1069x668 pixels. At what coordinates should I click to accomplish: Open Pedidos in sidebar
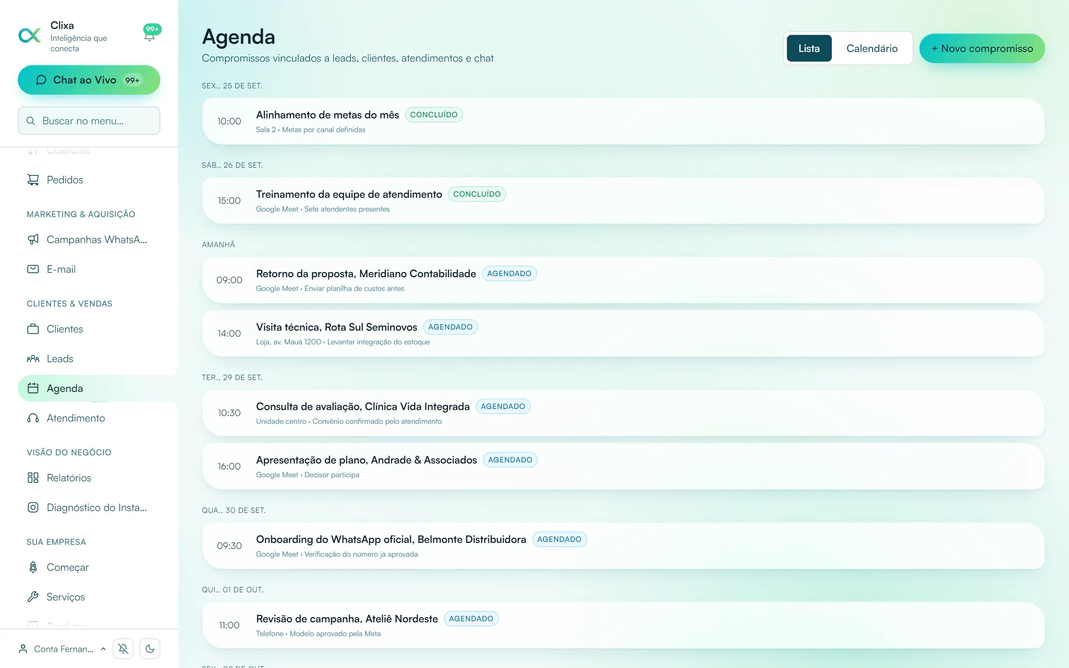(89, 180)
